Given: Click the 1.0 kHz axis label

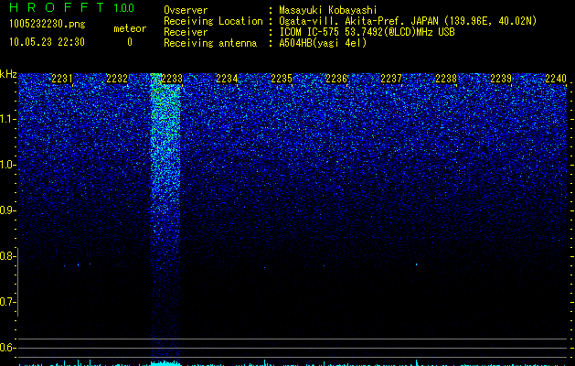Looking at the screenshot, I should coord(7,165).
